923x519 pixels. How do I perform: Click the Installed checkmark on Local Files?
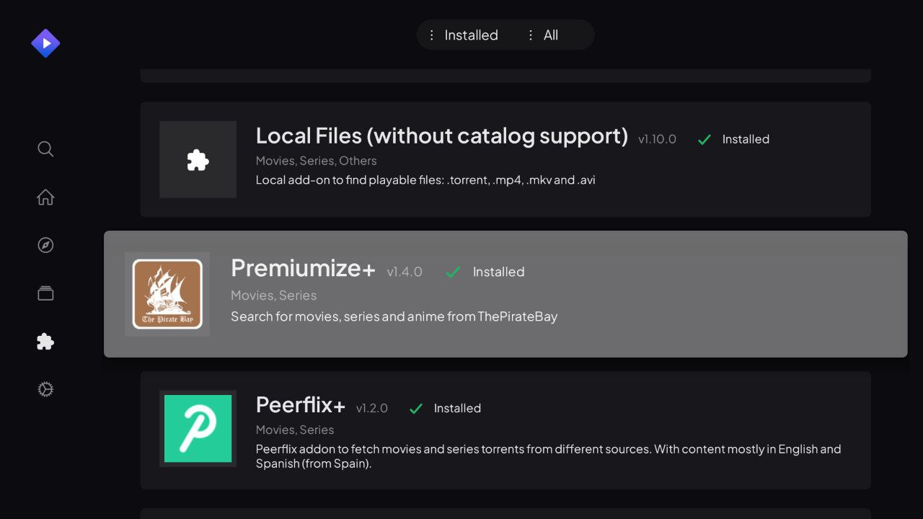(x=704, y=139)
